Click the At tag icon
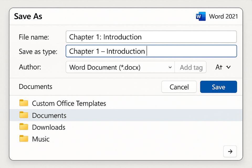Image resolution: width=252 pixels, height=168 pixels. click(x=219, y=67)
